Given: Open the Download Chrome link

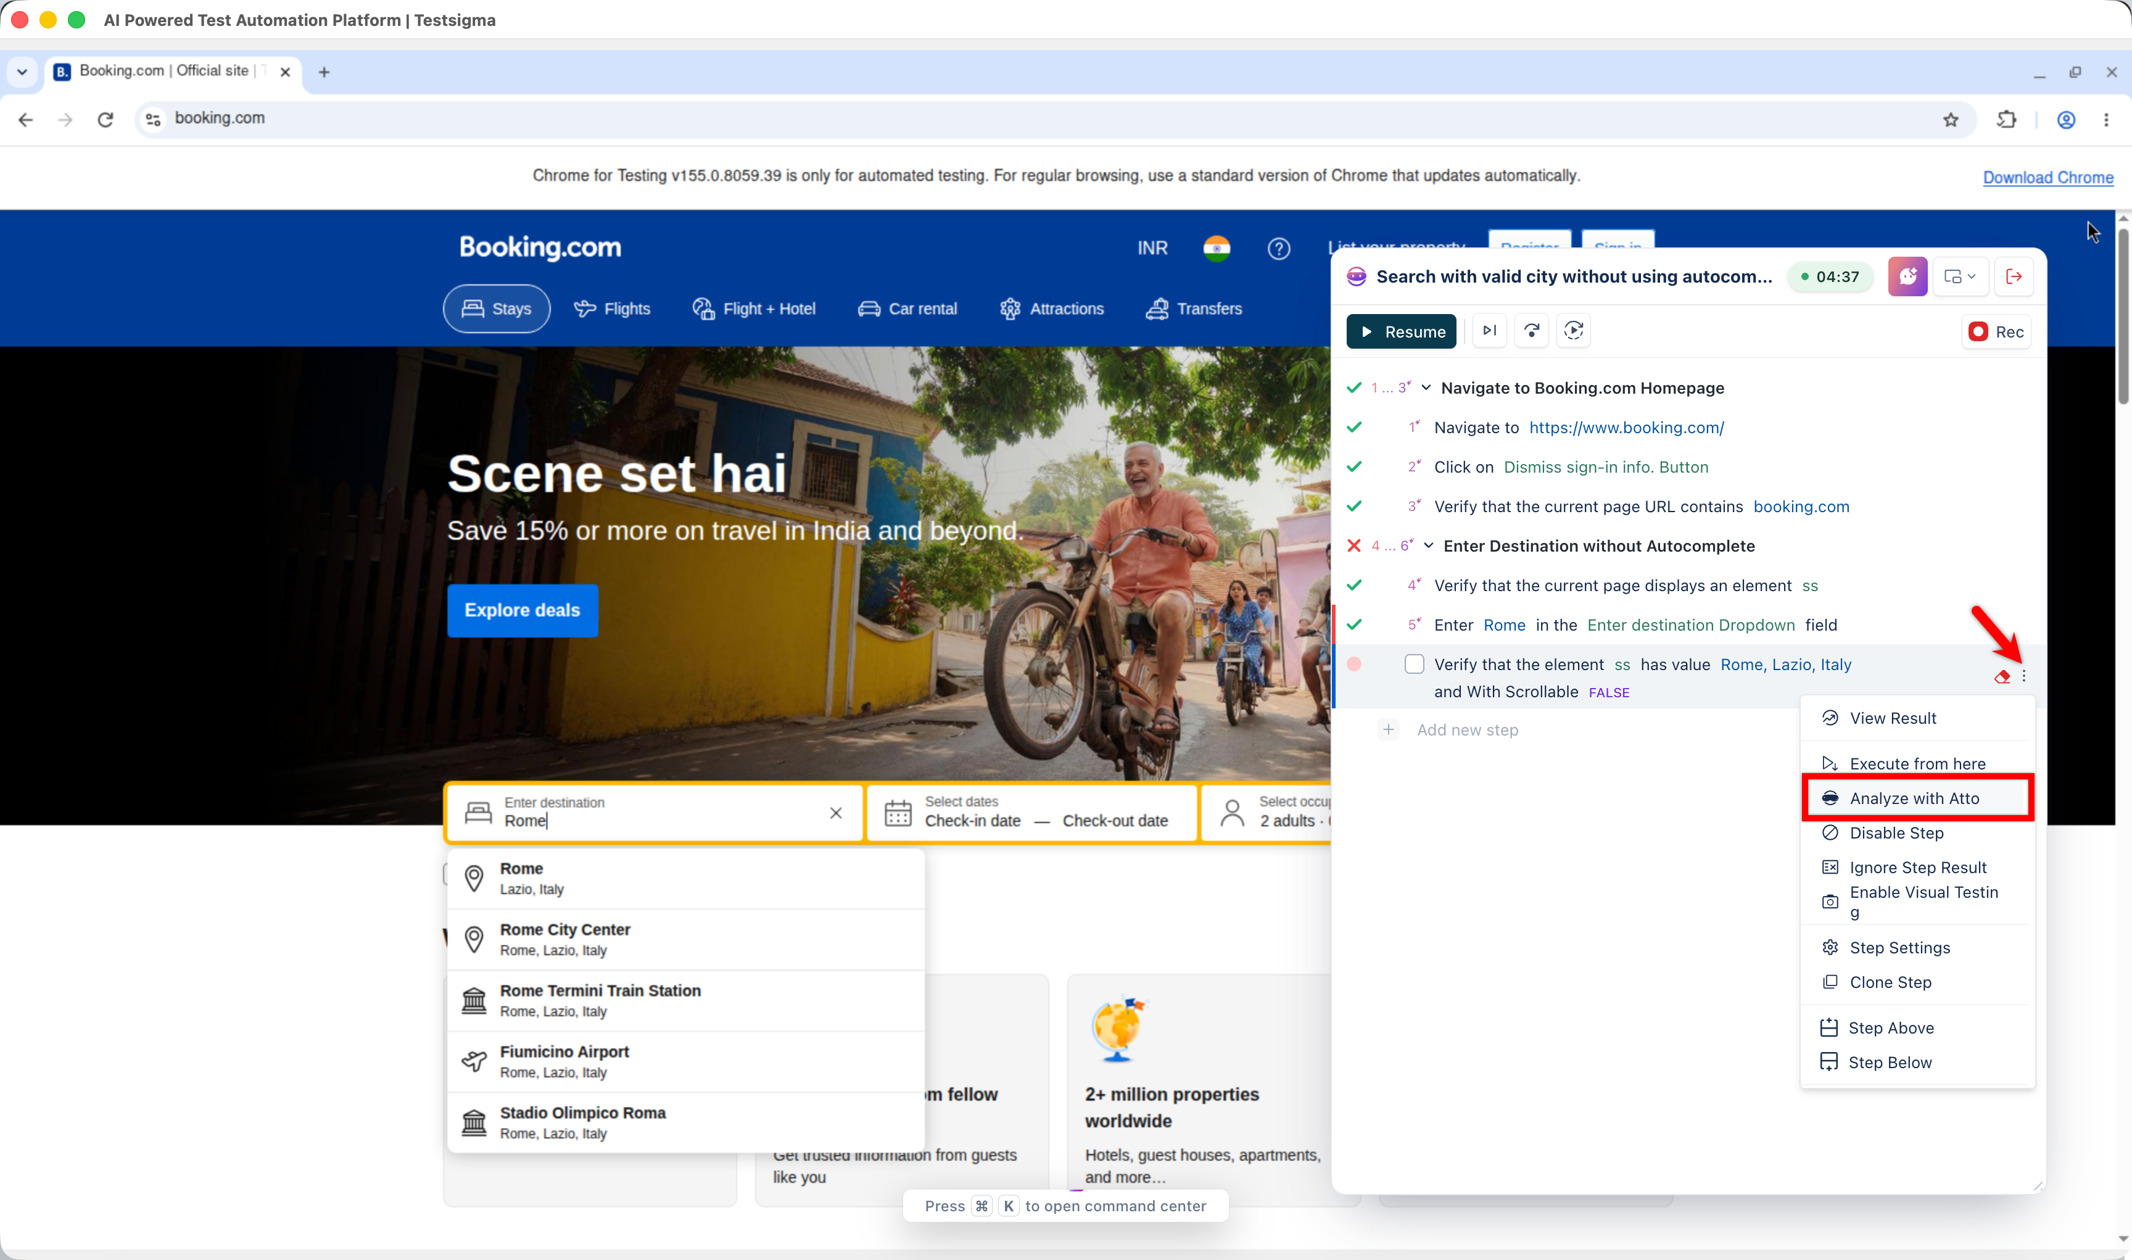Looking at the screenshot, I should pyautogui.click(x=2048, y=178).
